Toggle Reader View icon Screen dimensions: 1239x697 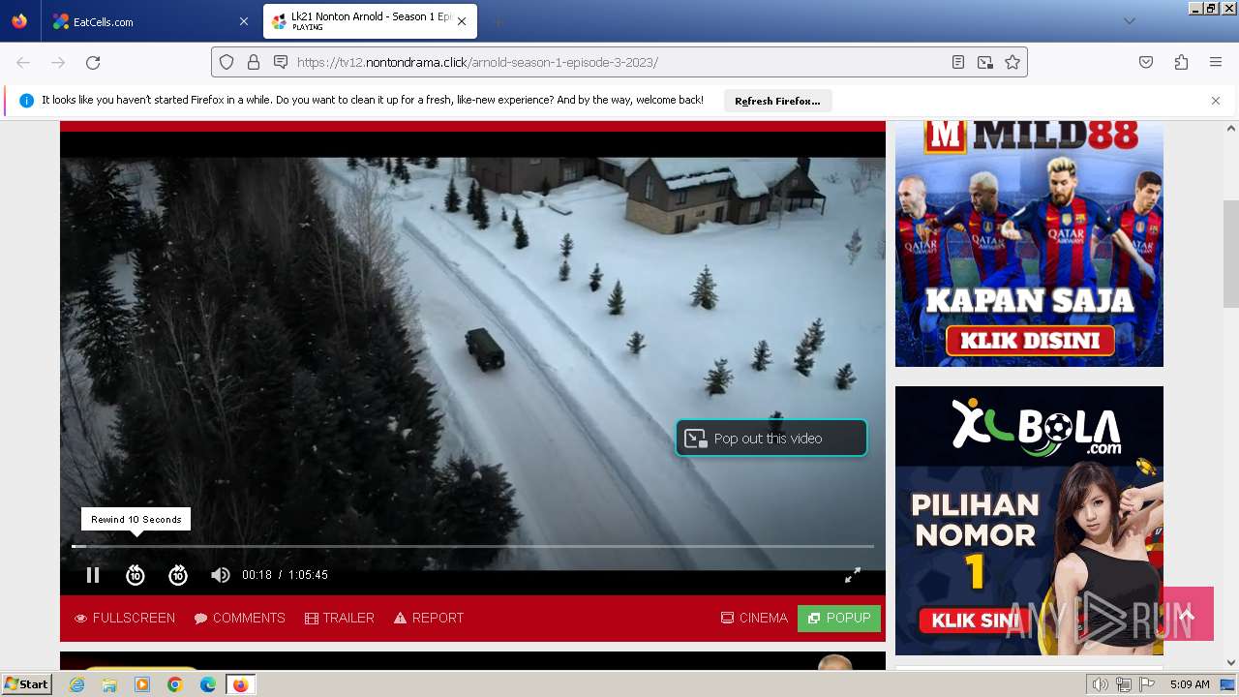[x=958, y=62]
